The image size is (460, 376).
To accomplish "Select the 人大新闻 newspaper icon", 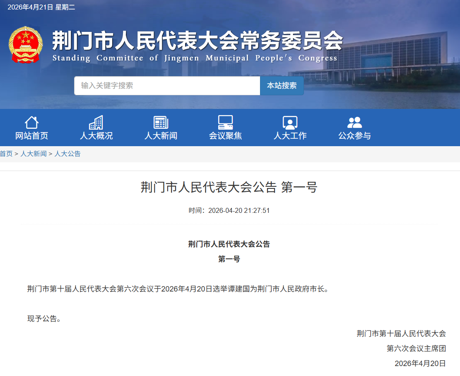I will [x=161, y=122].
